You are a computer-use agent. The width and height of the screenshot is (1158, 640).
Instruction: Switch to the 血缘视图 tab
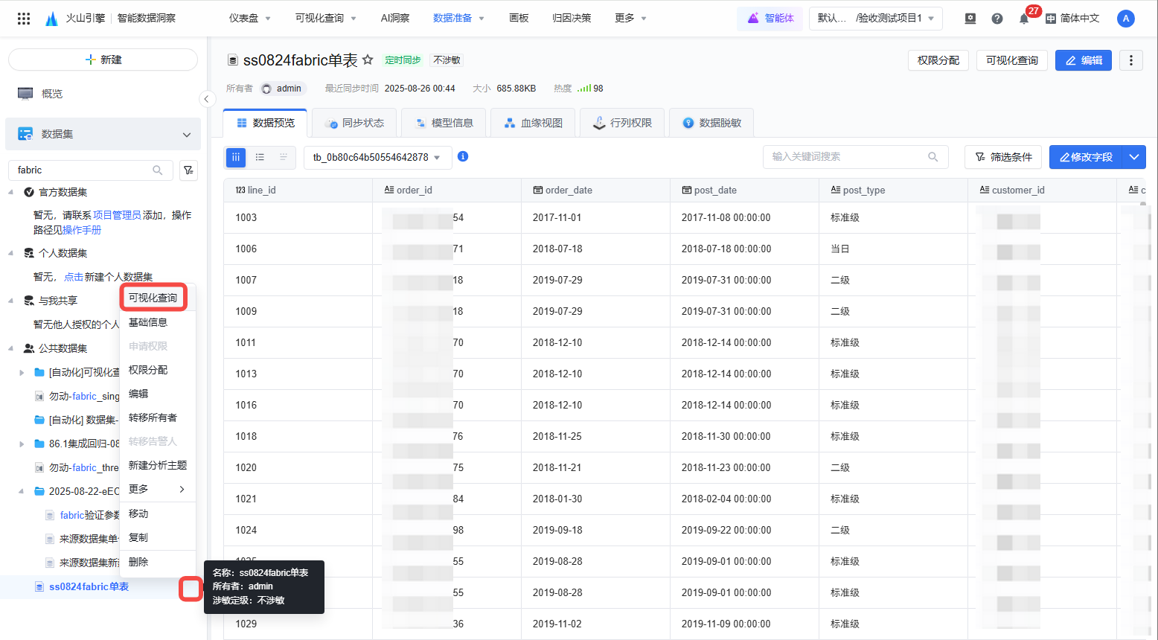pyautogui.click(x=533, y=123)
